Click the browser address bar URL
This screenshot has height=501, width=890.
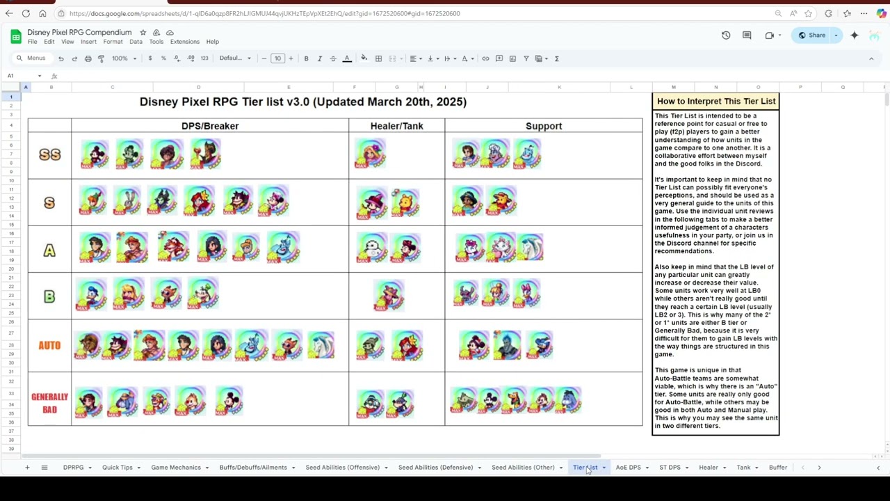(x=264, y=13)
